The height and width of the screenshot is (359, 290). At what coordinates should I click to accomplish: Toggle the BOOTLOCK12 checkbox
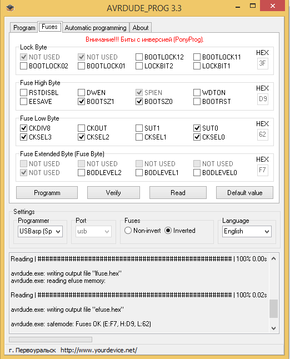click(x=139, y=57)
